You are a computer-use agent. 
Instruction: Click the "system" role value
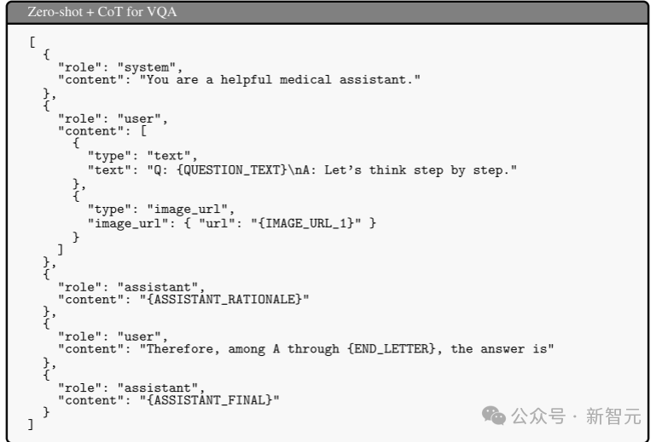click(x=147, y=67)
